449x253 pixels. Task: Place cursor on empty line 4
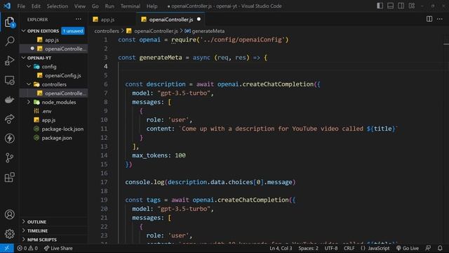point(281,67)
